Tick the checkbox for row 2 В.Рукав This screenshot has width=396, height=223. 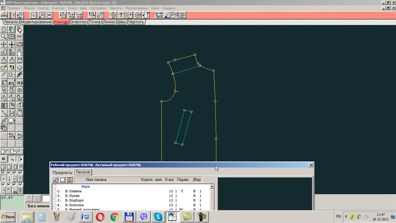(54, 196)
